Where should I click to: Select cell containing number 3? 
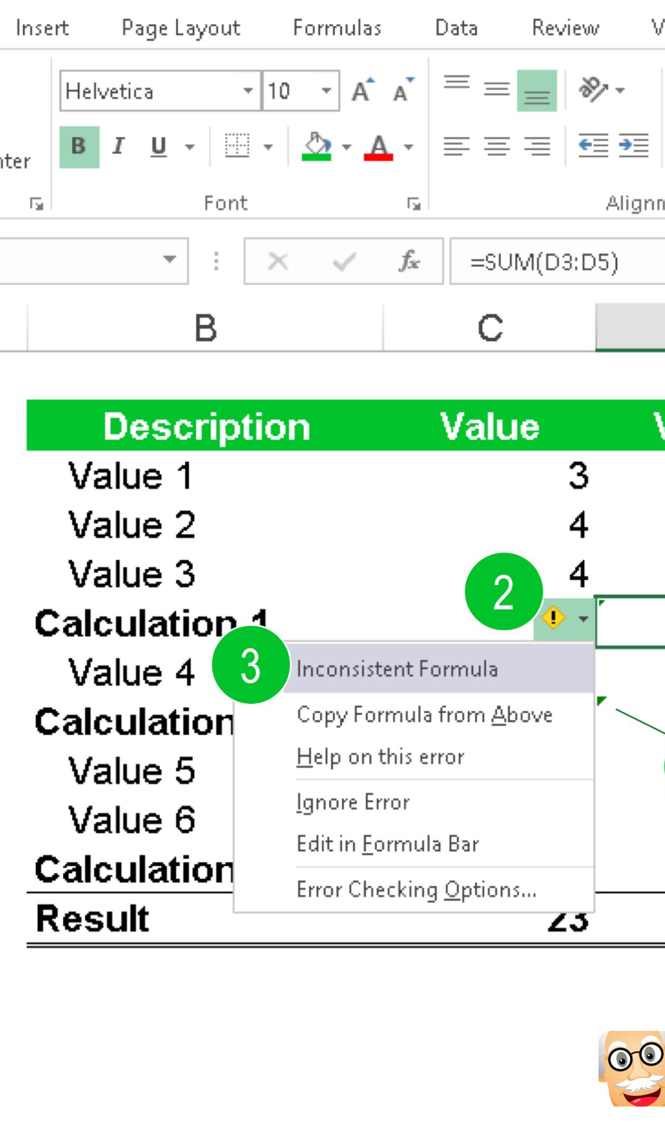578,475
